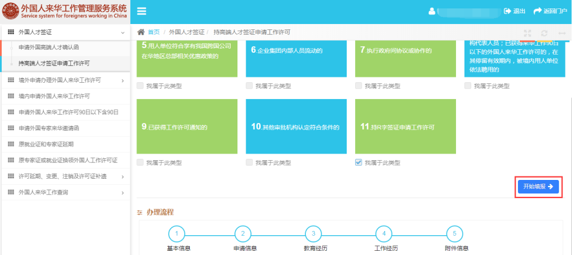Select card 11 持R字签证申请工作许可

pyautogui.click(x=406, y=127)
